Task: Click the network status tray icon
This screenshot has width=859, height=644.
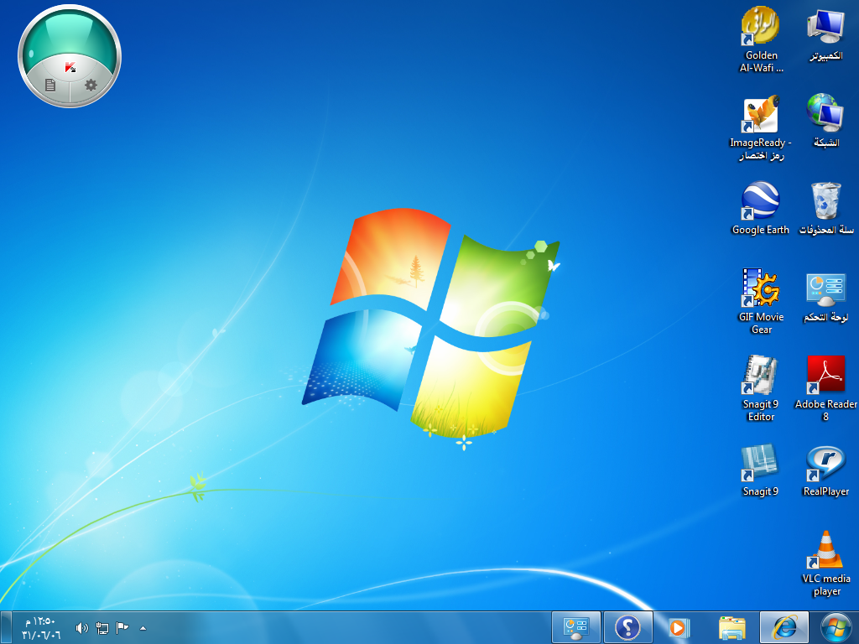Action: tap(102, 628)
